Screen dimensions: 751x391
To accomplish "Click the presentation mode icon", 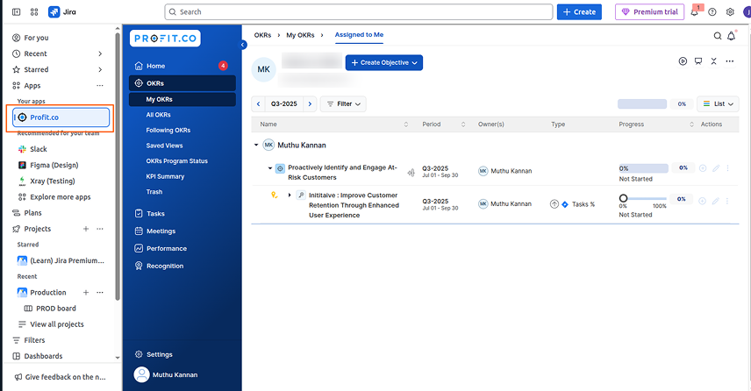I will coord(698,61).
